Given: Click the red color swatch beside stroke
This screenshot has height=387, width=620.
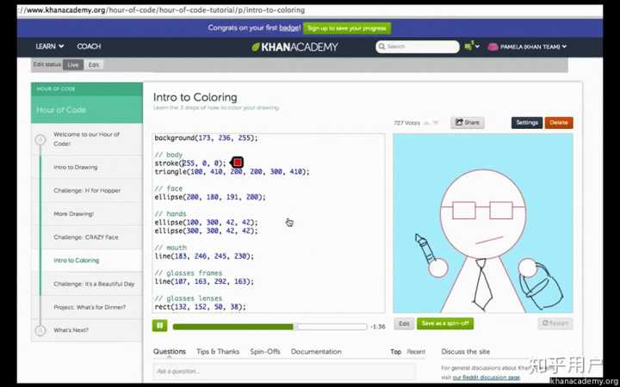Looking at the screenshot, I should [x=238, y=163].
